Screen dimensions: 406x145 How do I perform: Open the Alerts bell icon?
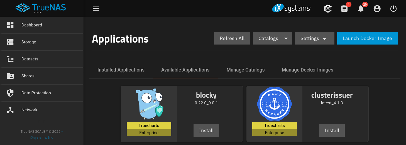pyautogui.click(x=361, y=9)
